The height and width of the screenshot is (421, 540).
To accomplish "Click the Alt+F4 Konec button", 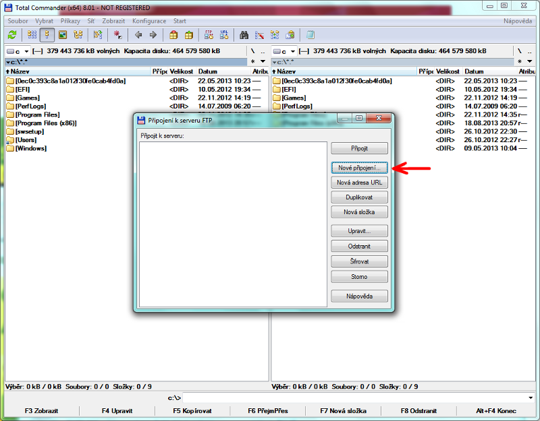I will [496, 411].
